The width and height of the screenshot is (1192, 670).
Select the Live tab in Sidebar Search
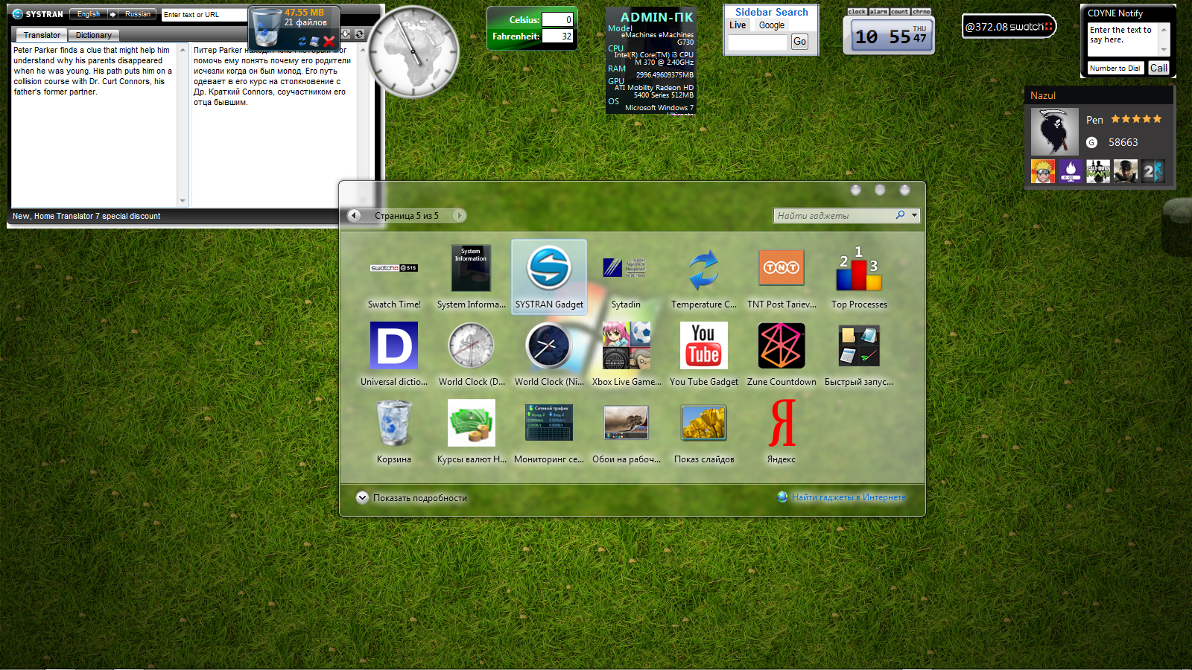(x=738, y=25)
